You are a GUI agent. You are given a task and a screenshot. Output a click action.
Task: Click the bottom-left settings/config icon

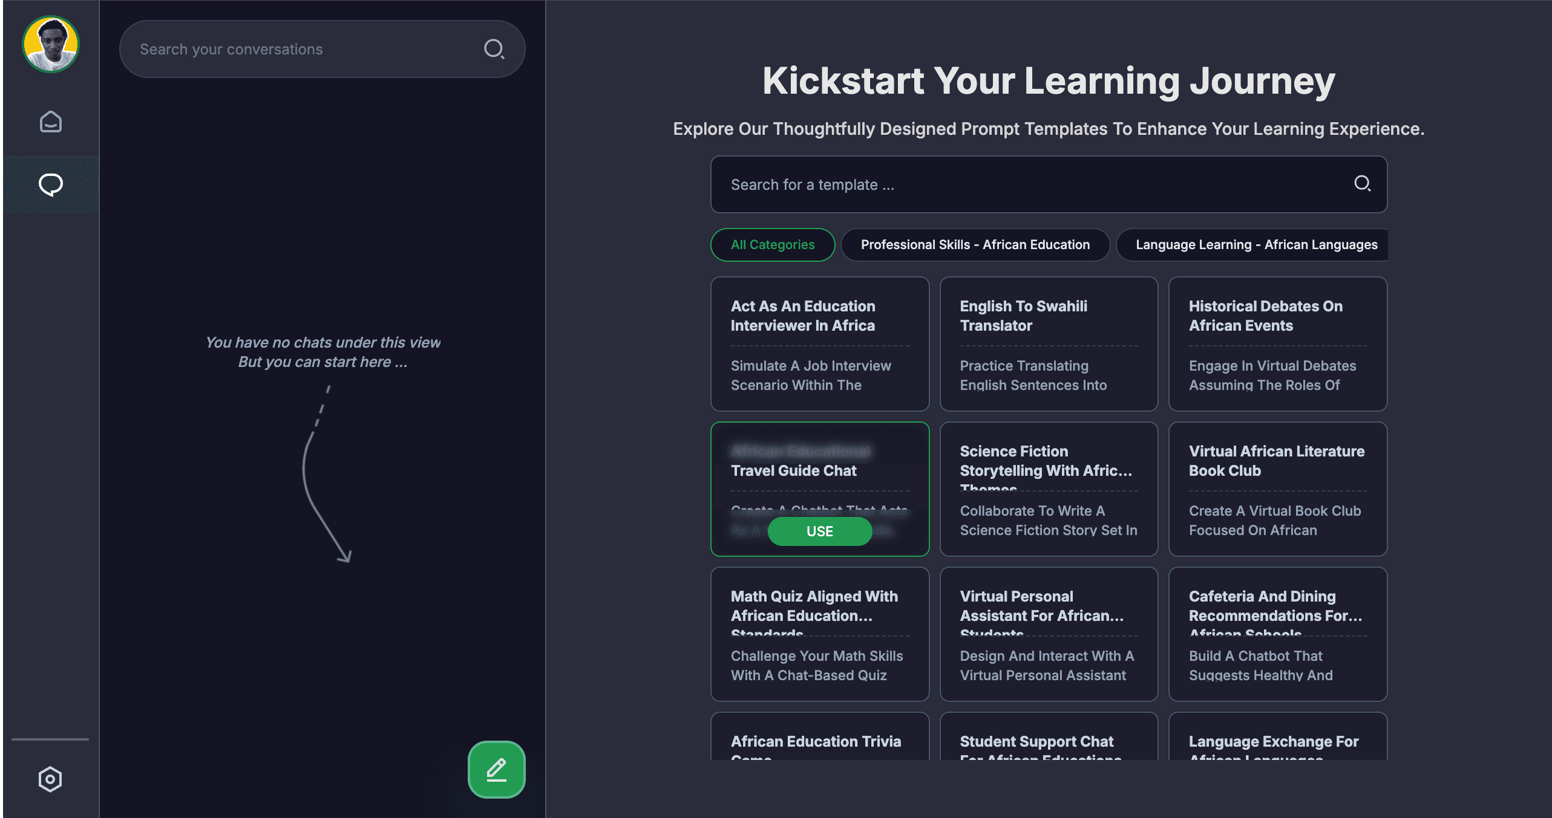point(50,779)
